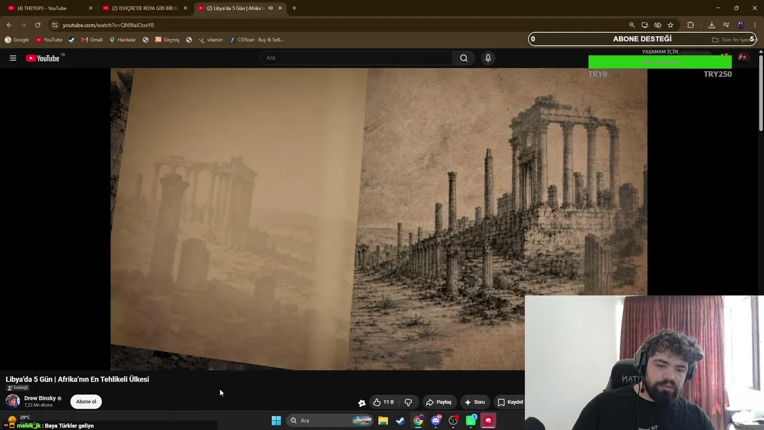The height and width of the screenshot is (430, 764).
Task: Open the CSFloat - Buy & Sell bookmark
Action: pyautogui.click(x=256, y=40)
